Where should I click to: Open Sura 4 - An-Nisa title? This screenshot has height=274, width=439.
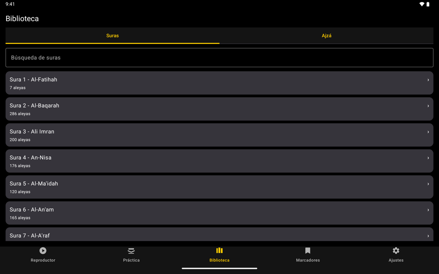tap(30, 157)
